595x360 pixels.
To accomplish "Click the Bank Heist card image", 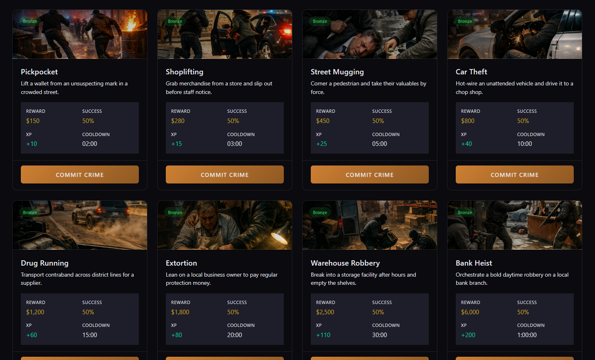I will [515, 225].
